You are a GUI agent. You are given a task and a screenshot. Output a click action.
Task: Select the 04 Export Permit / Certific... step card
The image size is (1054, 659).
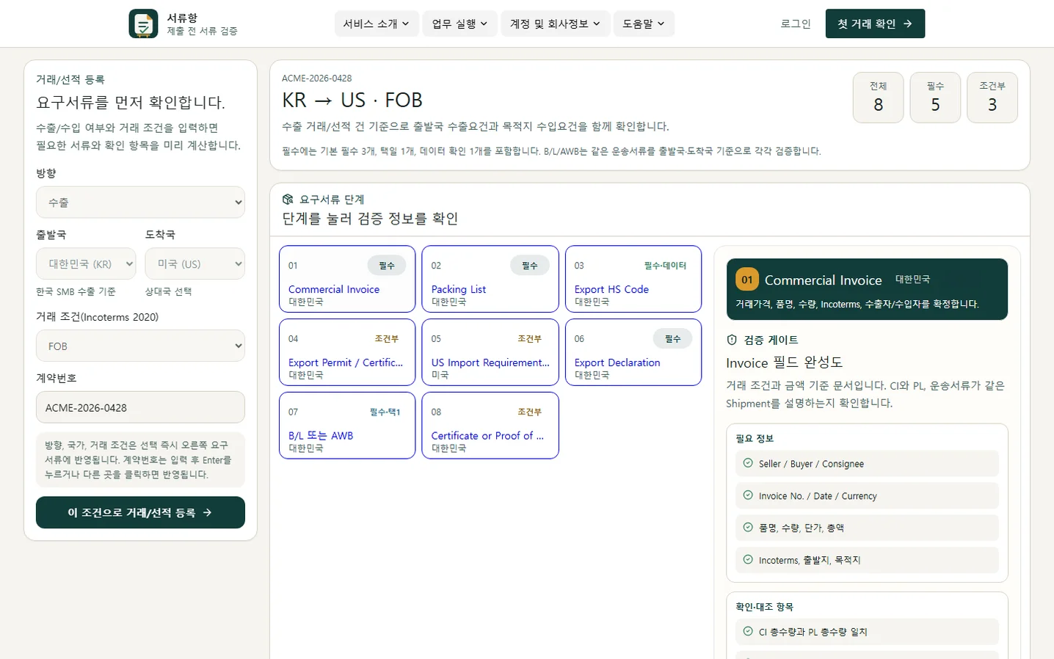click(347, 352)
